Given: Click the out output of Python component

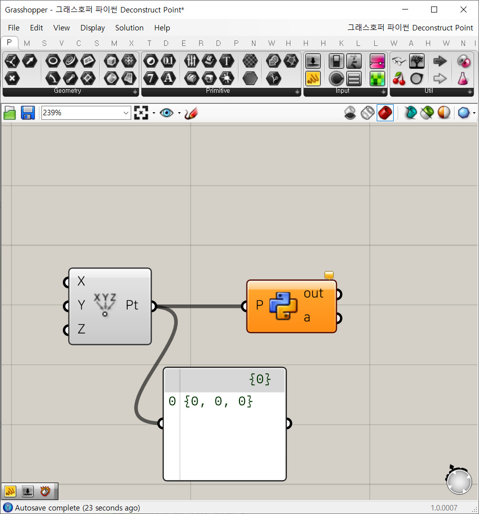Looking at the screenshot, I should point(313,293).
